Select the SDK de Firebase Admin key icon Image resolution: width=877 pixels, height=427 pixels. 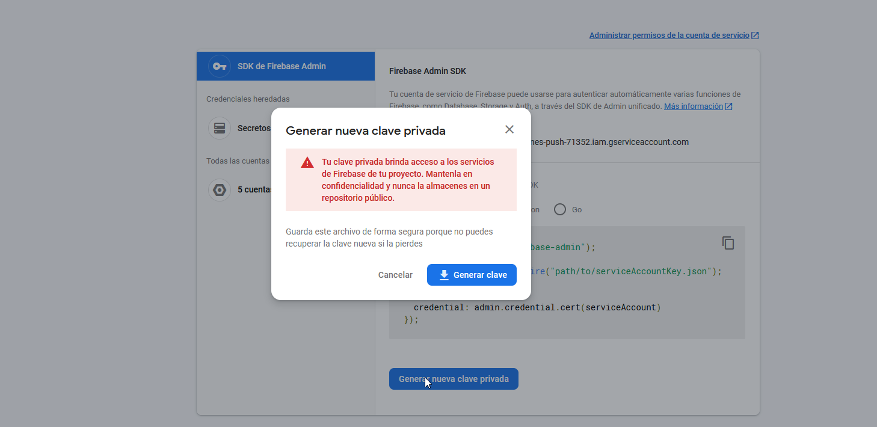coord(220,66)
